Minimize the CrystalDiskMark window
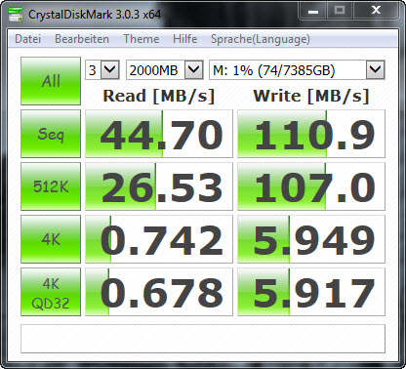 (313, 11)
